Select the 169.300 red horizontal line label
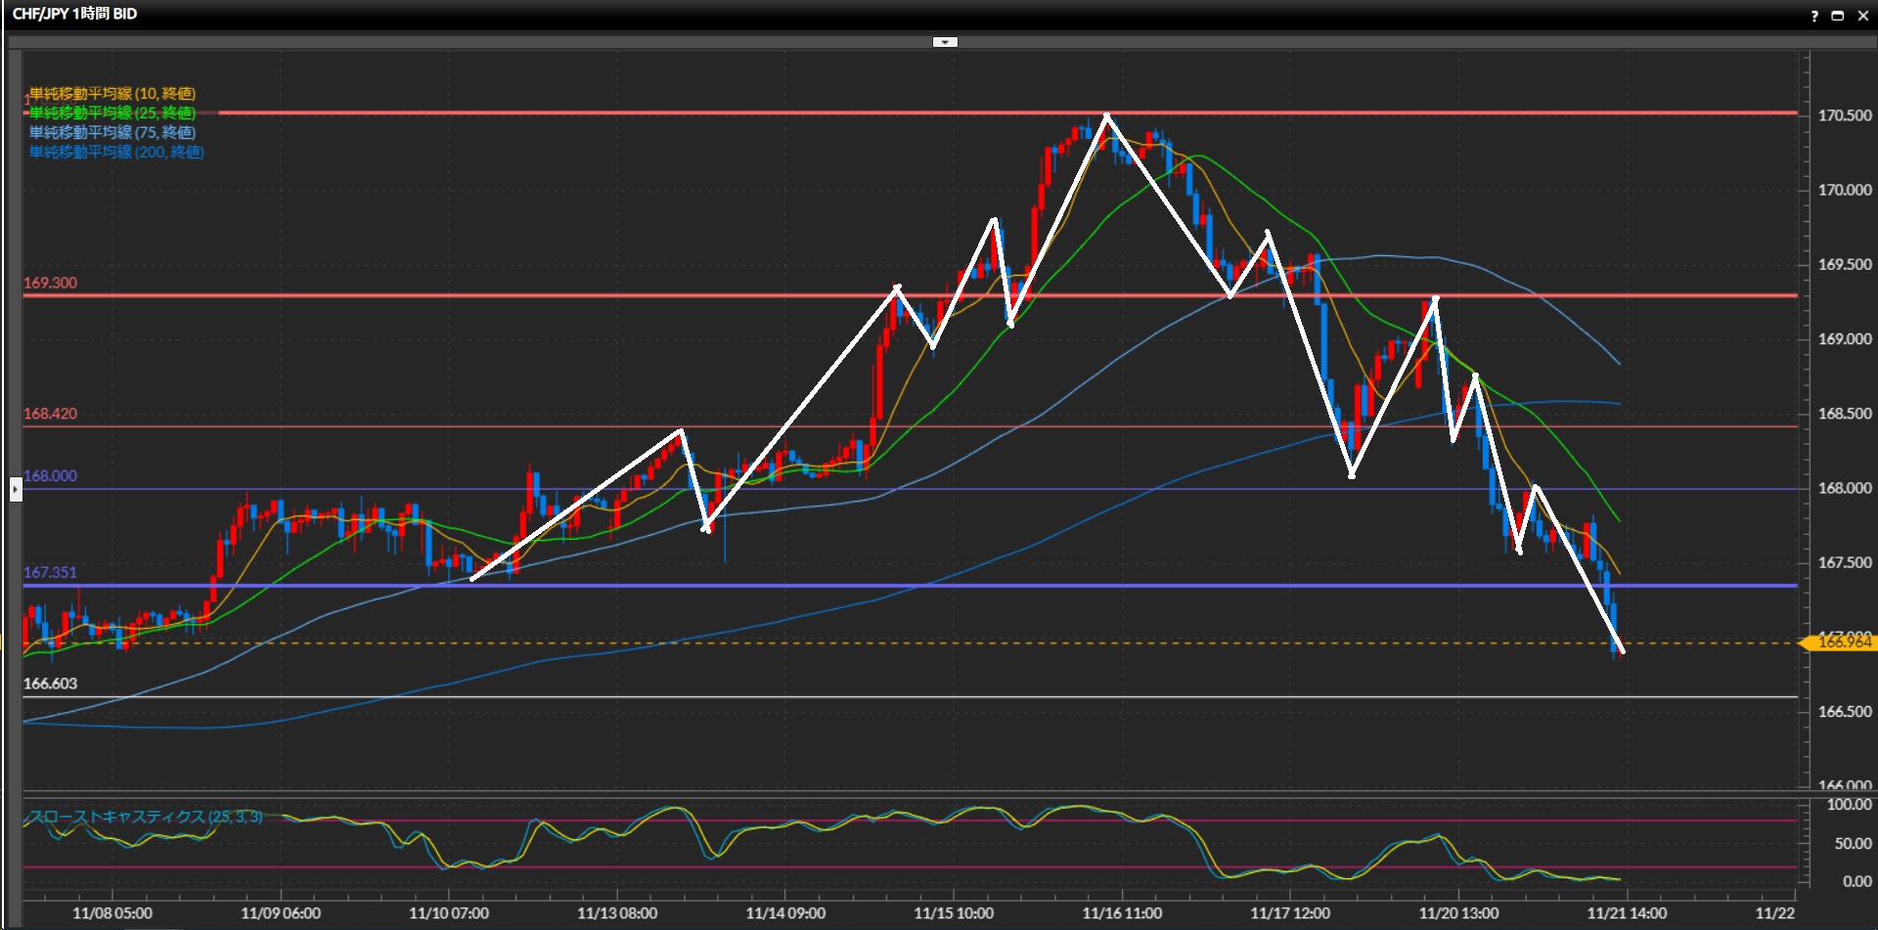The width and height of the screenshot is (1878, 930). point(50,283)
